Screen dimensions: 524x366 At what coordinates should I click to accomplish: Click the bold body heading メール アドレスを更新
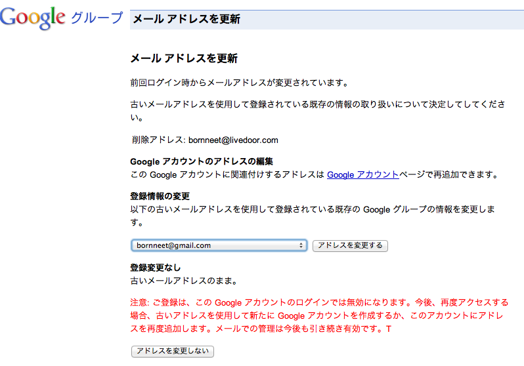[184, 58]
